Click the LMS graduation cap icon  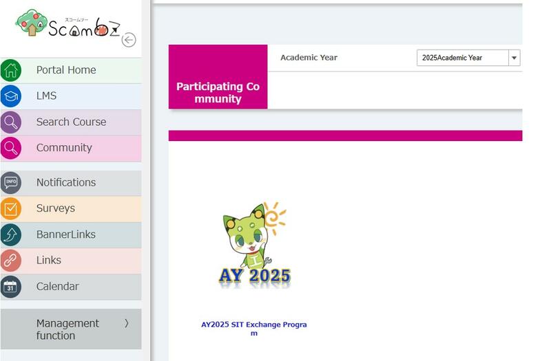(11, 96)
